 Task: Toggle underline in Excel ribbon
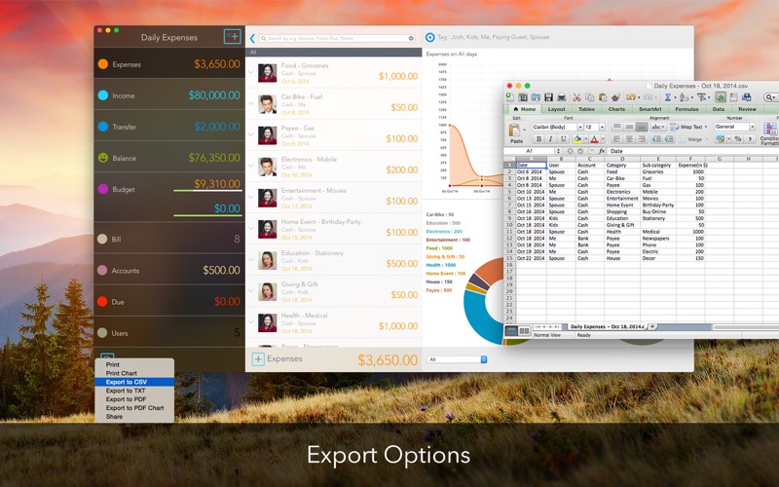pyautogui.click(x=563, y=139)
